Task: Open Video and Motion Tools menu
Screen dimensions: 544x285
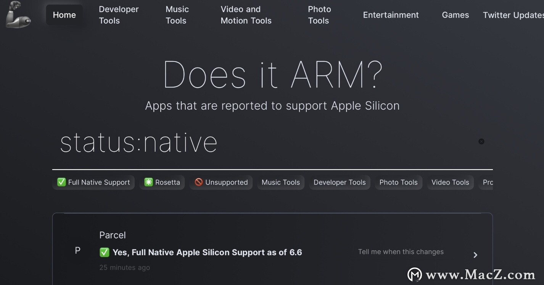Action: tap(246, 15)
